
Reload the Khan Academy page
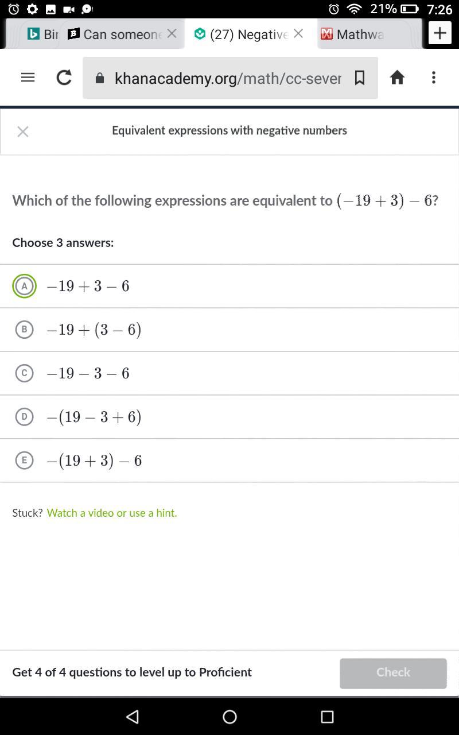[64, 78]
